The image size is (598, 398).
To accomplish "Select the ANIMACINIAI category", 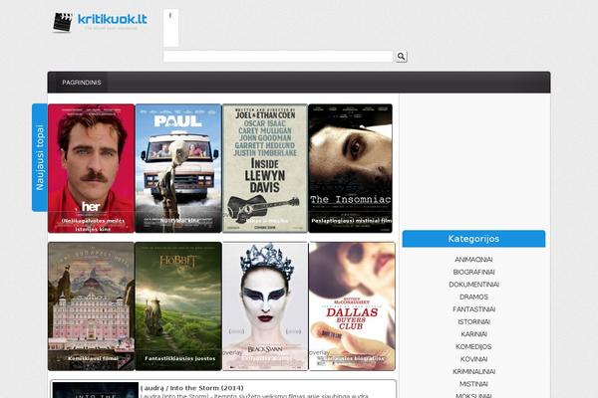I will tap(473, 260).
